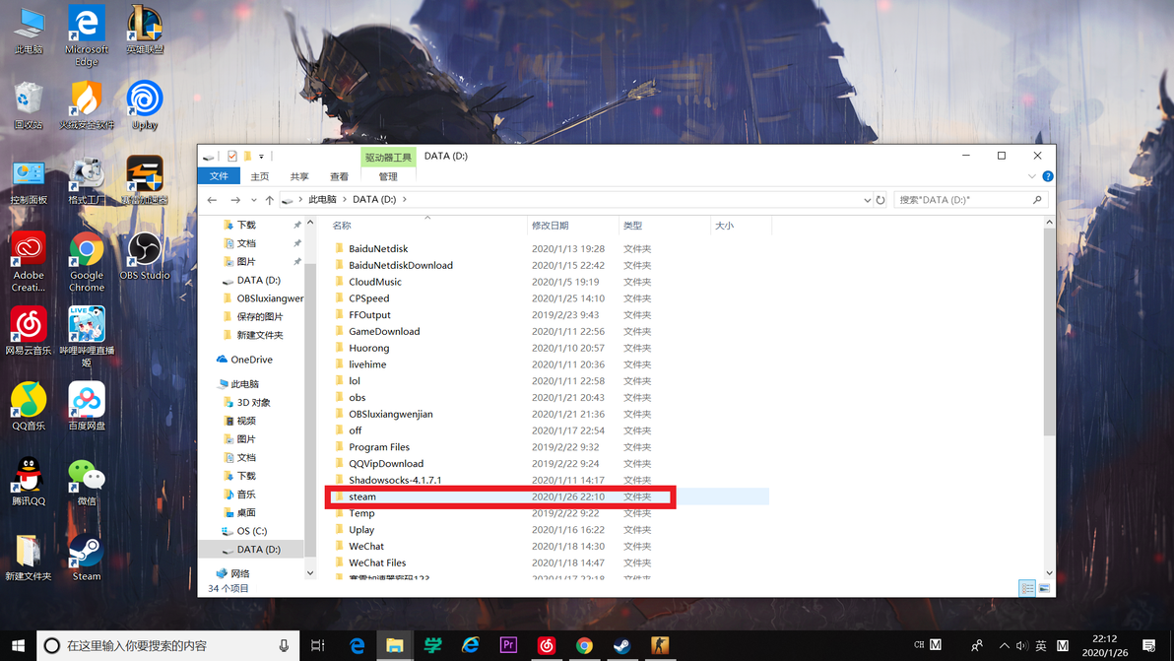Click the navigation pane scroll up arrow
The image size is (1174, 661).
coord(310,223)
